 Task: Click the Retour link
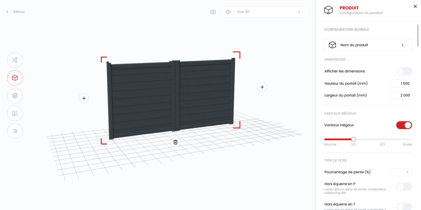click(19, 12)
